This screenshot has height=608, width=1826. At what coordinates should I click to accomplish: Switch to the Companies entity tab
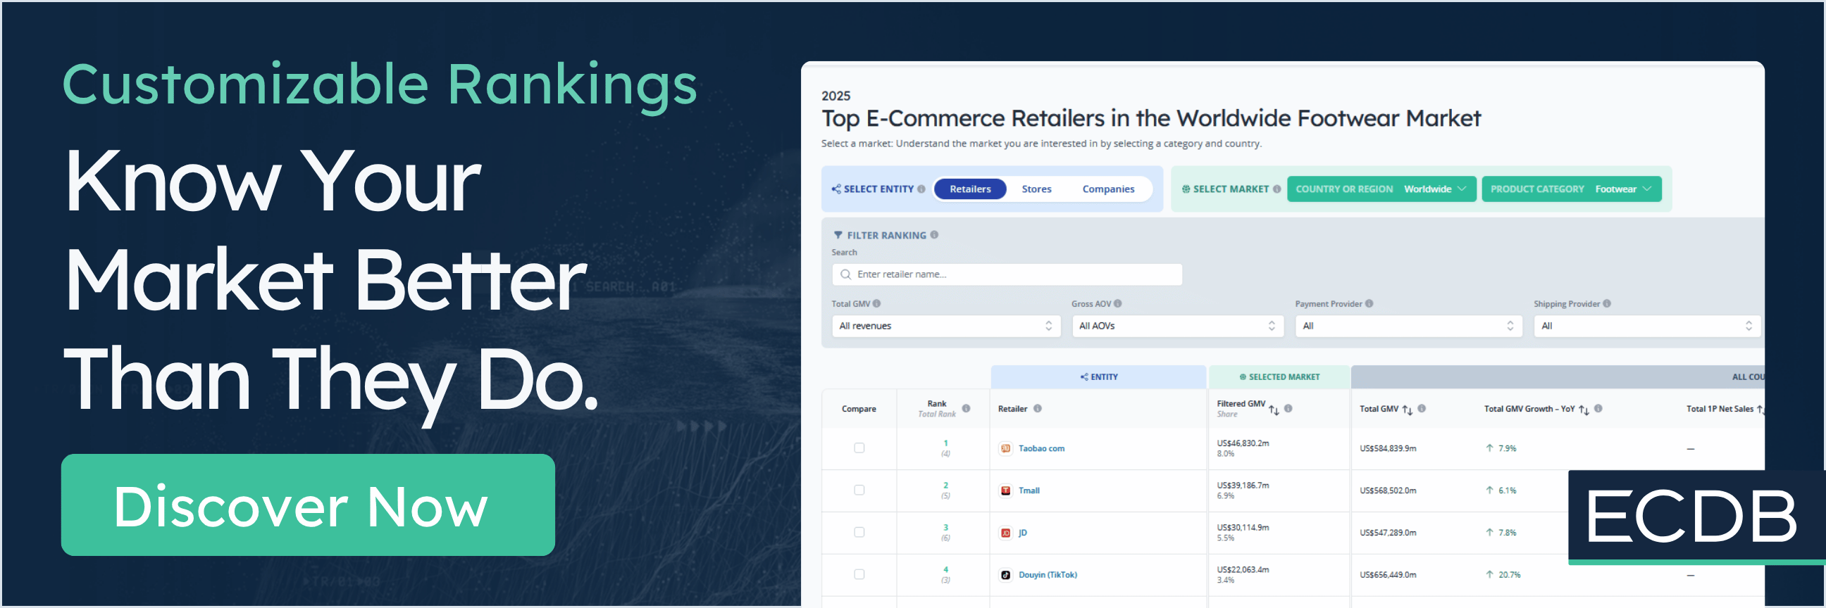coord(1108,189)
